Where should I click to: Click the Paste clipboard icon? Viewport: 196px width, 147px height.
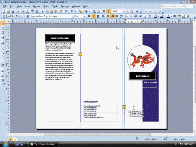[x=51, y=11]
